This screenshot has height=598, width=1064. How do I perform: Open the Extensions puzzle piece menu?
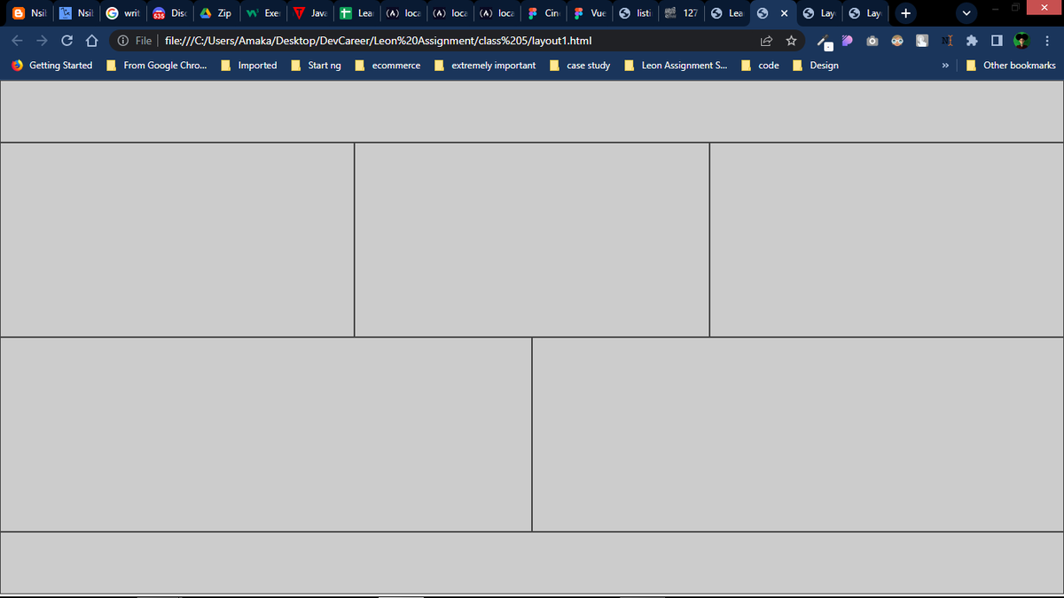tap(972, 41)
